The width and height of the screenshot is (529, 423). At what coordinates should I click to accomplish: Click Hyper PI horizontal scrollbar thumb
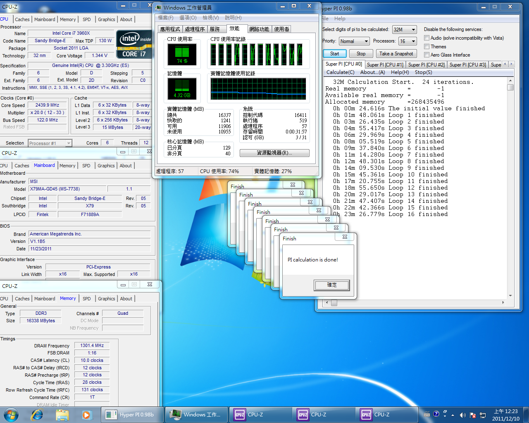tap(334, 303)
